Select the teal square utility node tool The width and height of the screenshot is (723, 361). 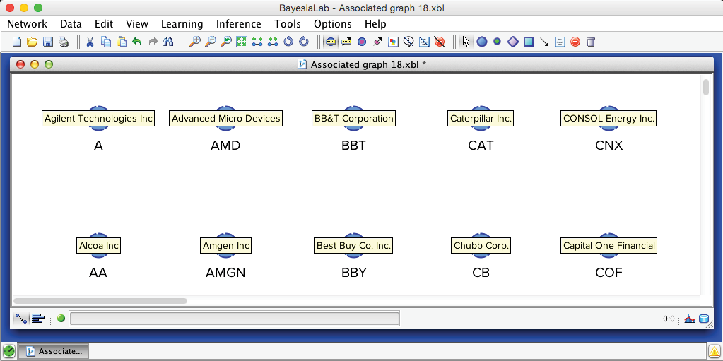(x=529, y=42)
